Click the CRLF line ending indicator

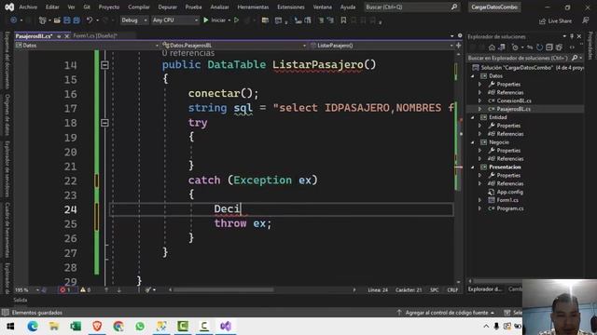(452, 289)
